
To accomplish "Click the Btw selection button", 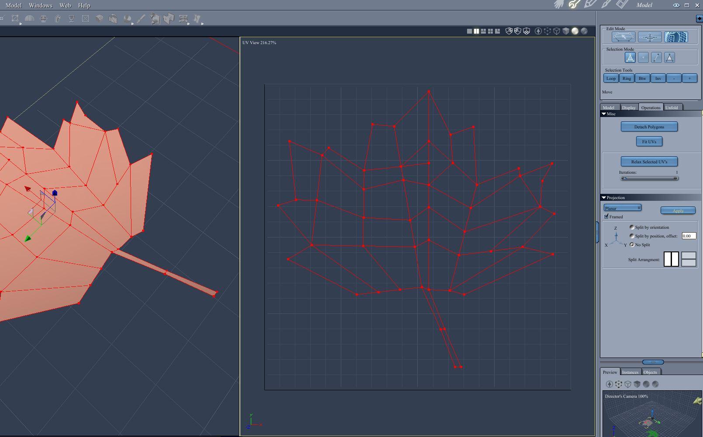I will [642, 78].
